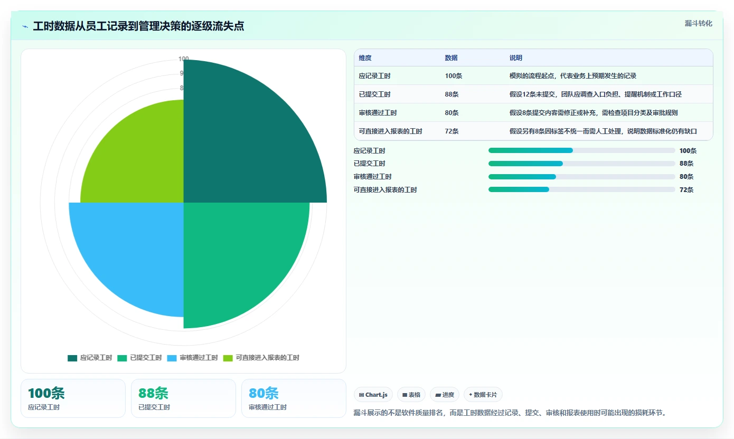Click the description starting 假设另有8条
The image size is (734, 439).
[x=604, y=131]
